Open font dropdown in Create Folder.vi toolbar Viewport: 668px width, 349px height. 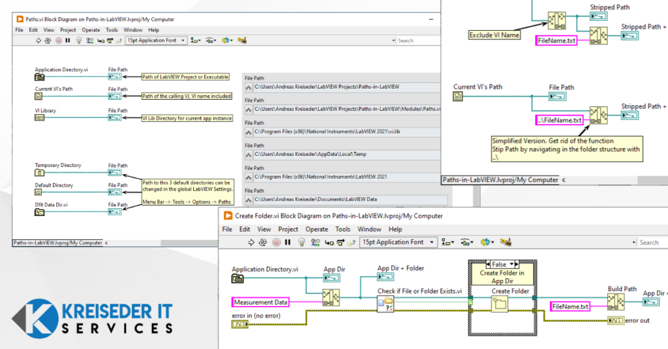[x=399, y=242]
